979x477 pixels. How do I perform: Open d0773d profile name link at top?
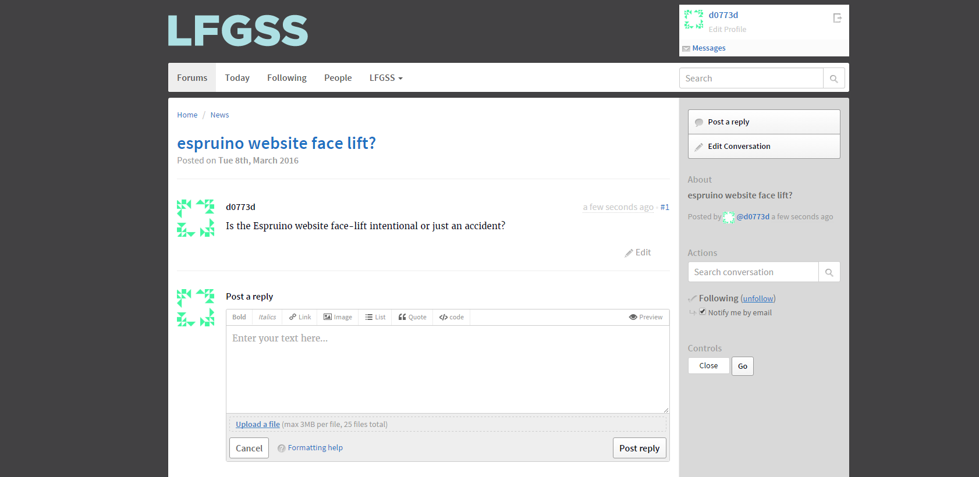[x=723, y=15]
